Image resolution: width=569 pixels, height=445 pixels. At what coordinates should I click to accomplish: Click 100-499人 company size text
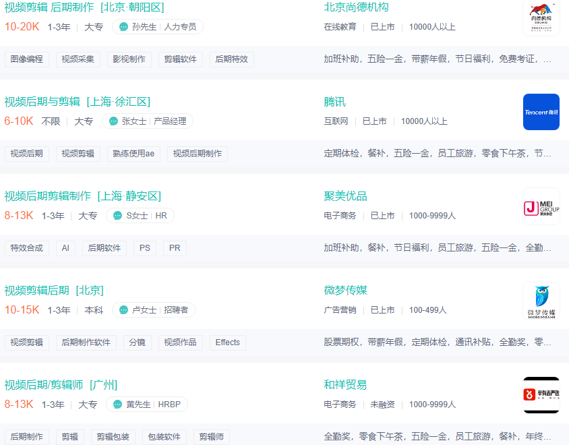[428, 310]
